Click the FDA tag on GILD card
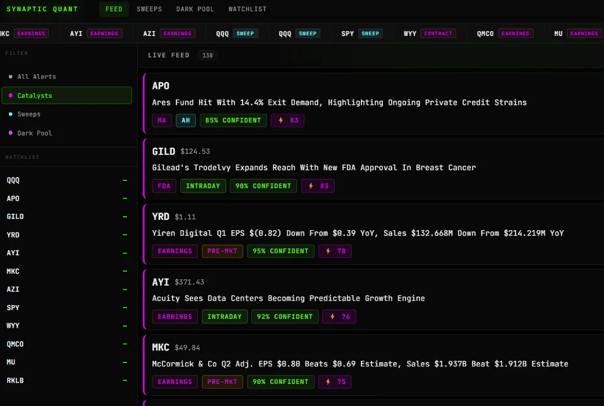Screen dimensions: 604x406 click(164, 186)
